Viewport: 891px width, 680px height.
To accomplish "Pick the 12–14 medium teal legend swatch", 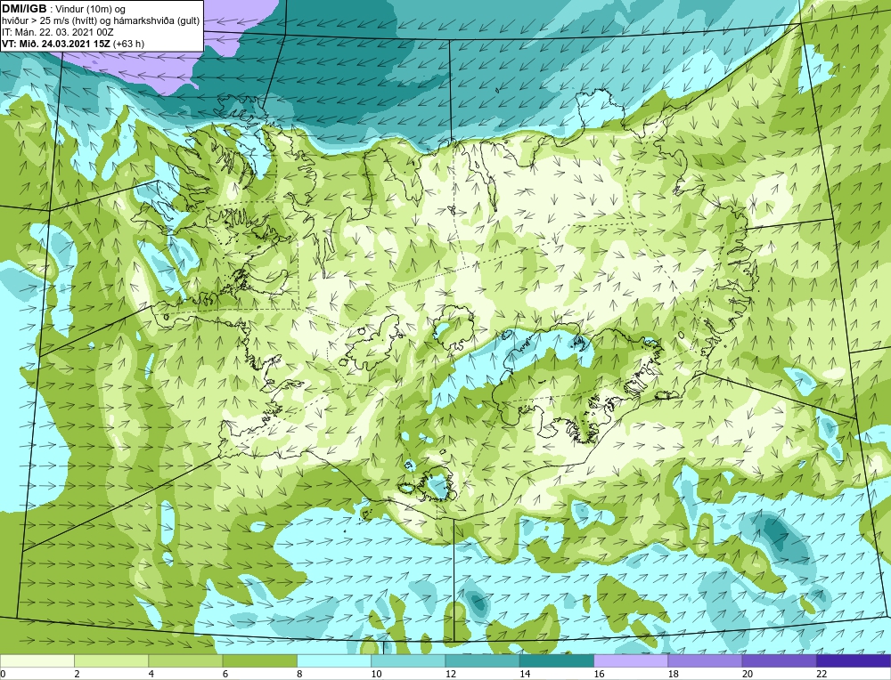I will (482, 660).
